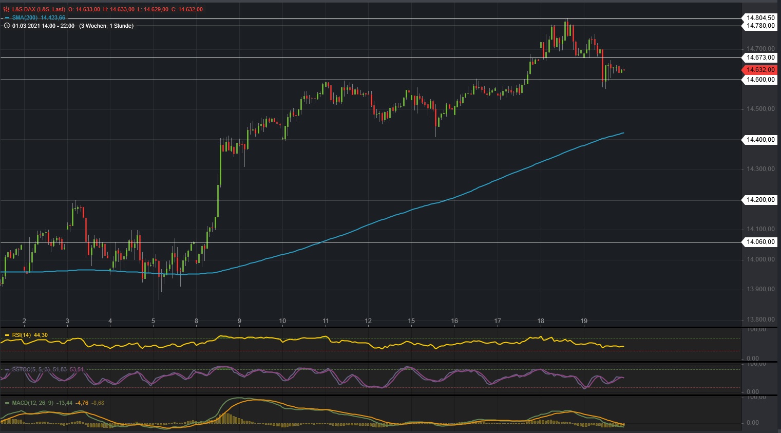Viewport: 781px width, 433px height.
Task: Toggle the RSI(14) indicator panel
Action: tap(21, 335)
